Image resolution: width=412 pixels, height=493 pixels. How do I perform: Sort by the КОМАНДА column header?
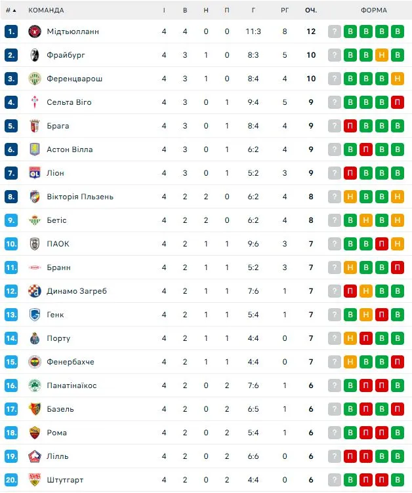(x=46, y=10)
